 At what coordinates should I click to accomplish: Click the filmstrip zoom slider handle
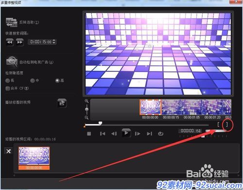[x=87, y=109]
